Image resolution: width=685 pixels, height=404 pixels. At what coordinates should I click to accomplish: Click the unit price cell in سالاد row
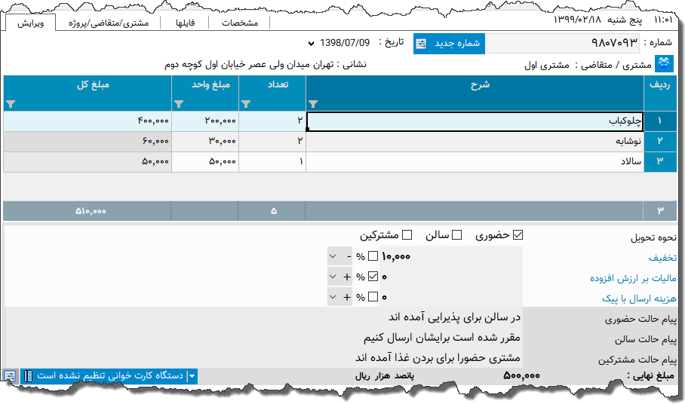click(x=205, y=162)
